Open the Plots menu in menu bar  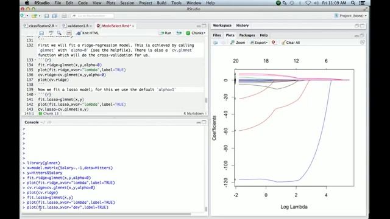111,3
